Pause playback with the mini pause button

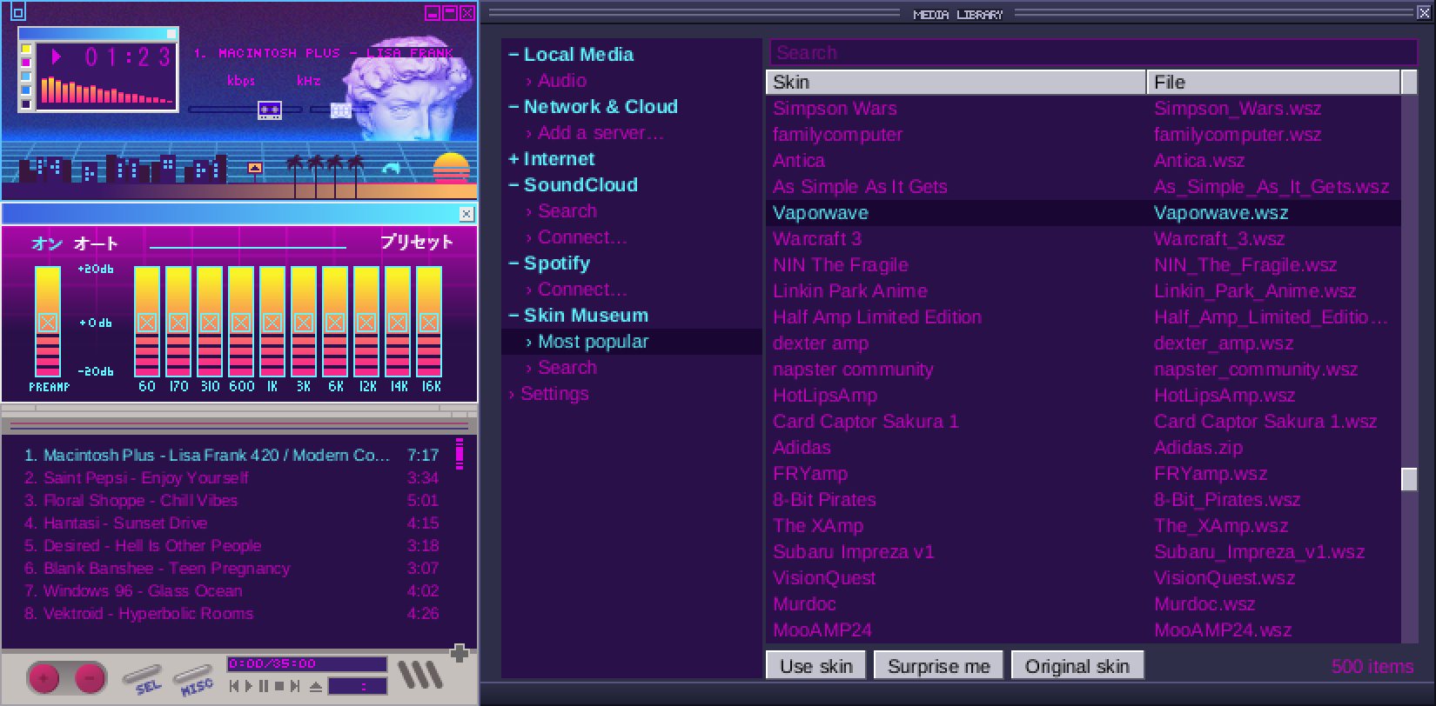(x=264, y=686)
